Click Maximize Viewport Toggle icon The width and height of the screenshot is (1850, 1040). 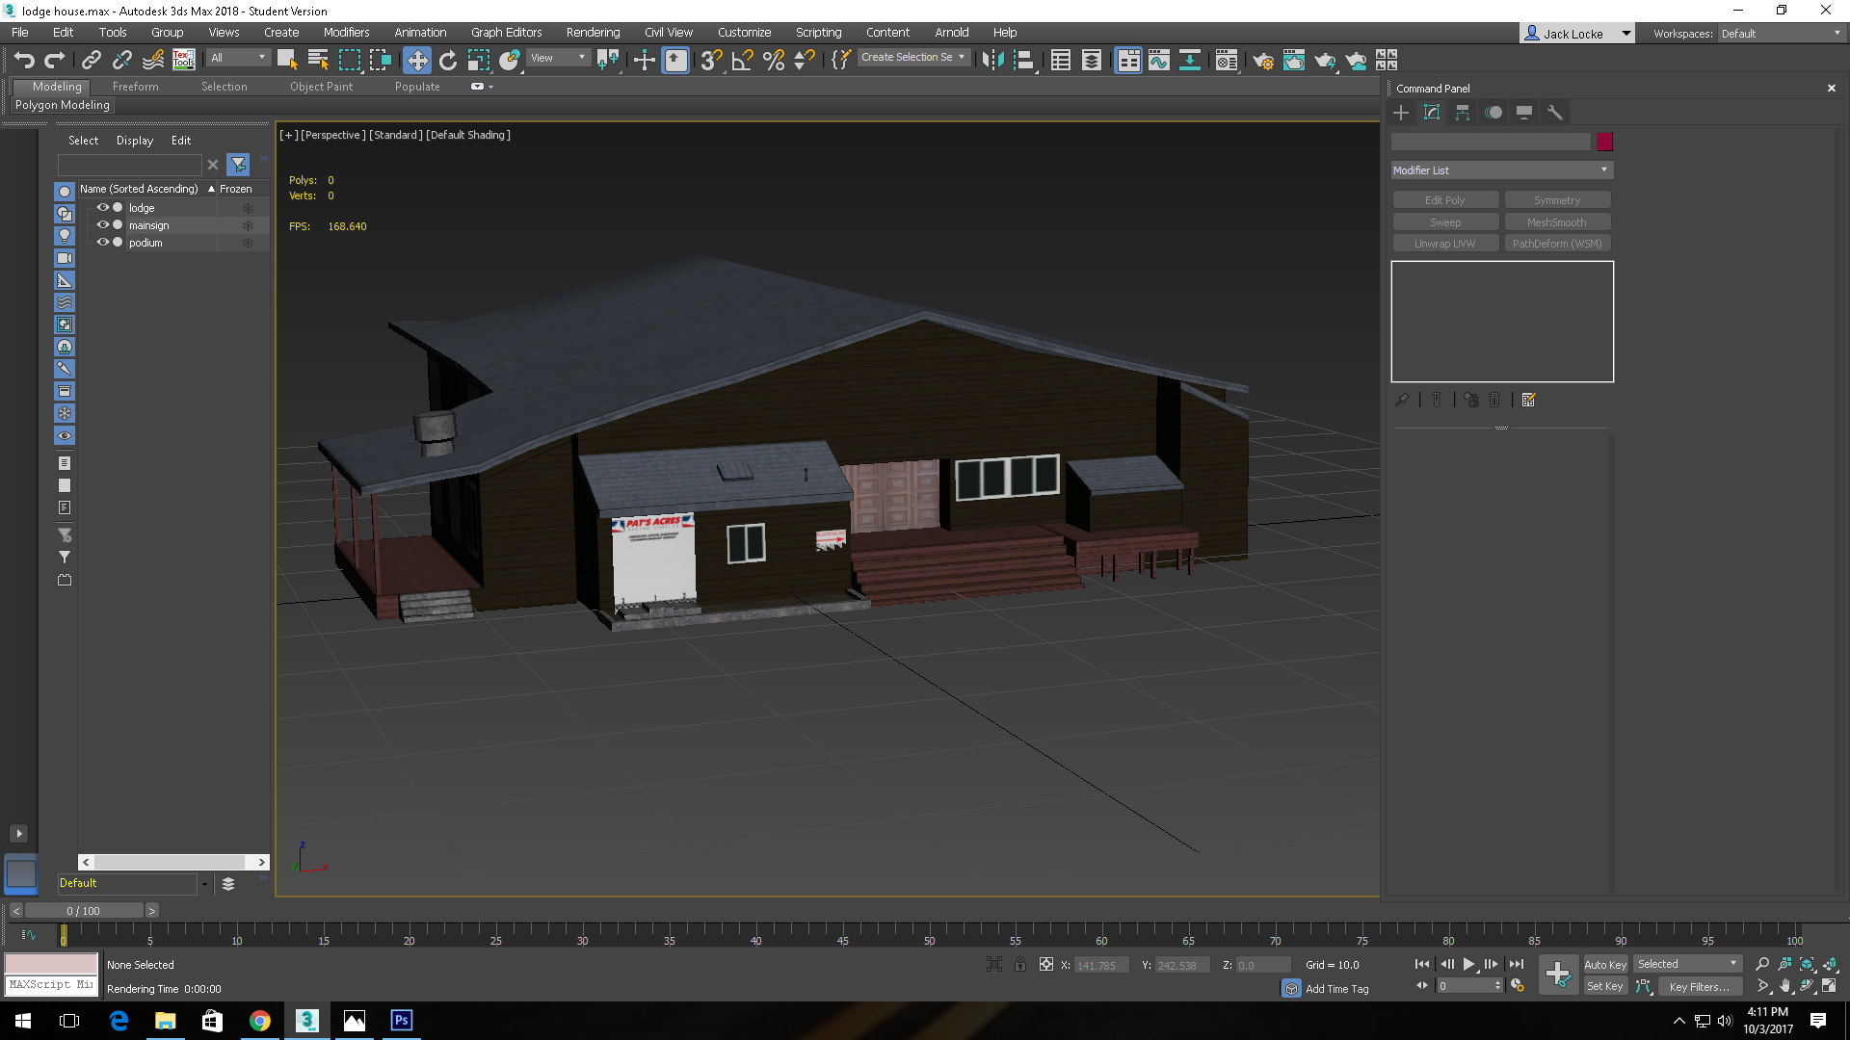[1829, 986]
